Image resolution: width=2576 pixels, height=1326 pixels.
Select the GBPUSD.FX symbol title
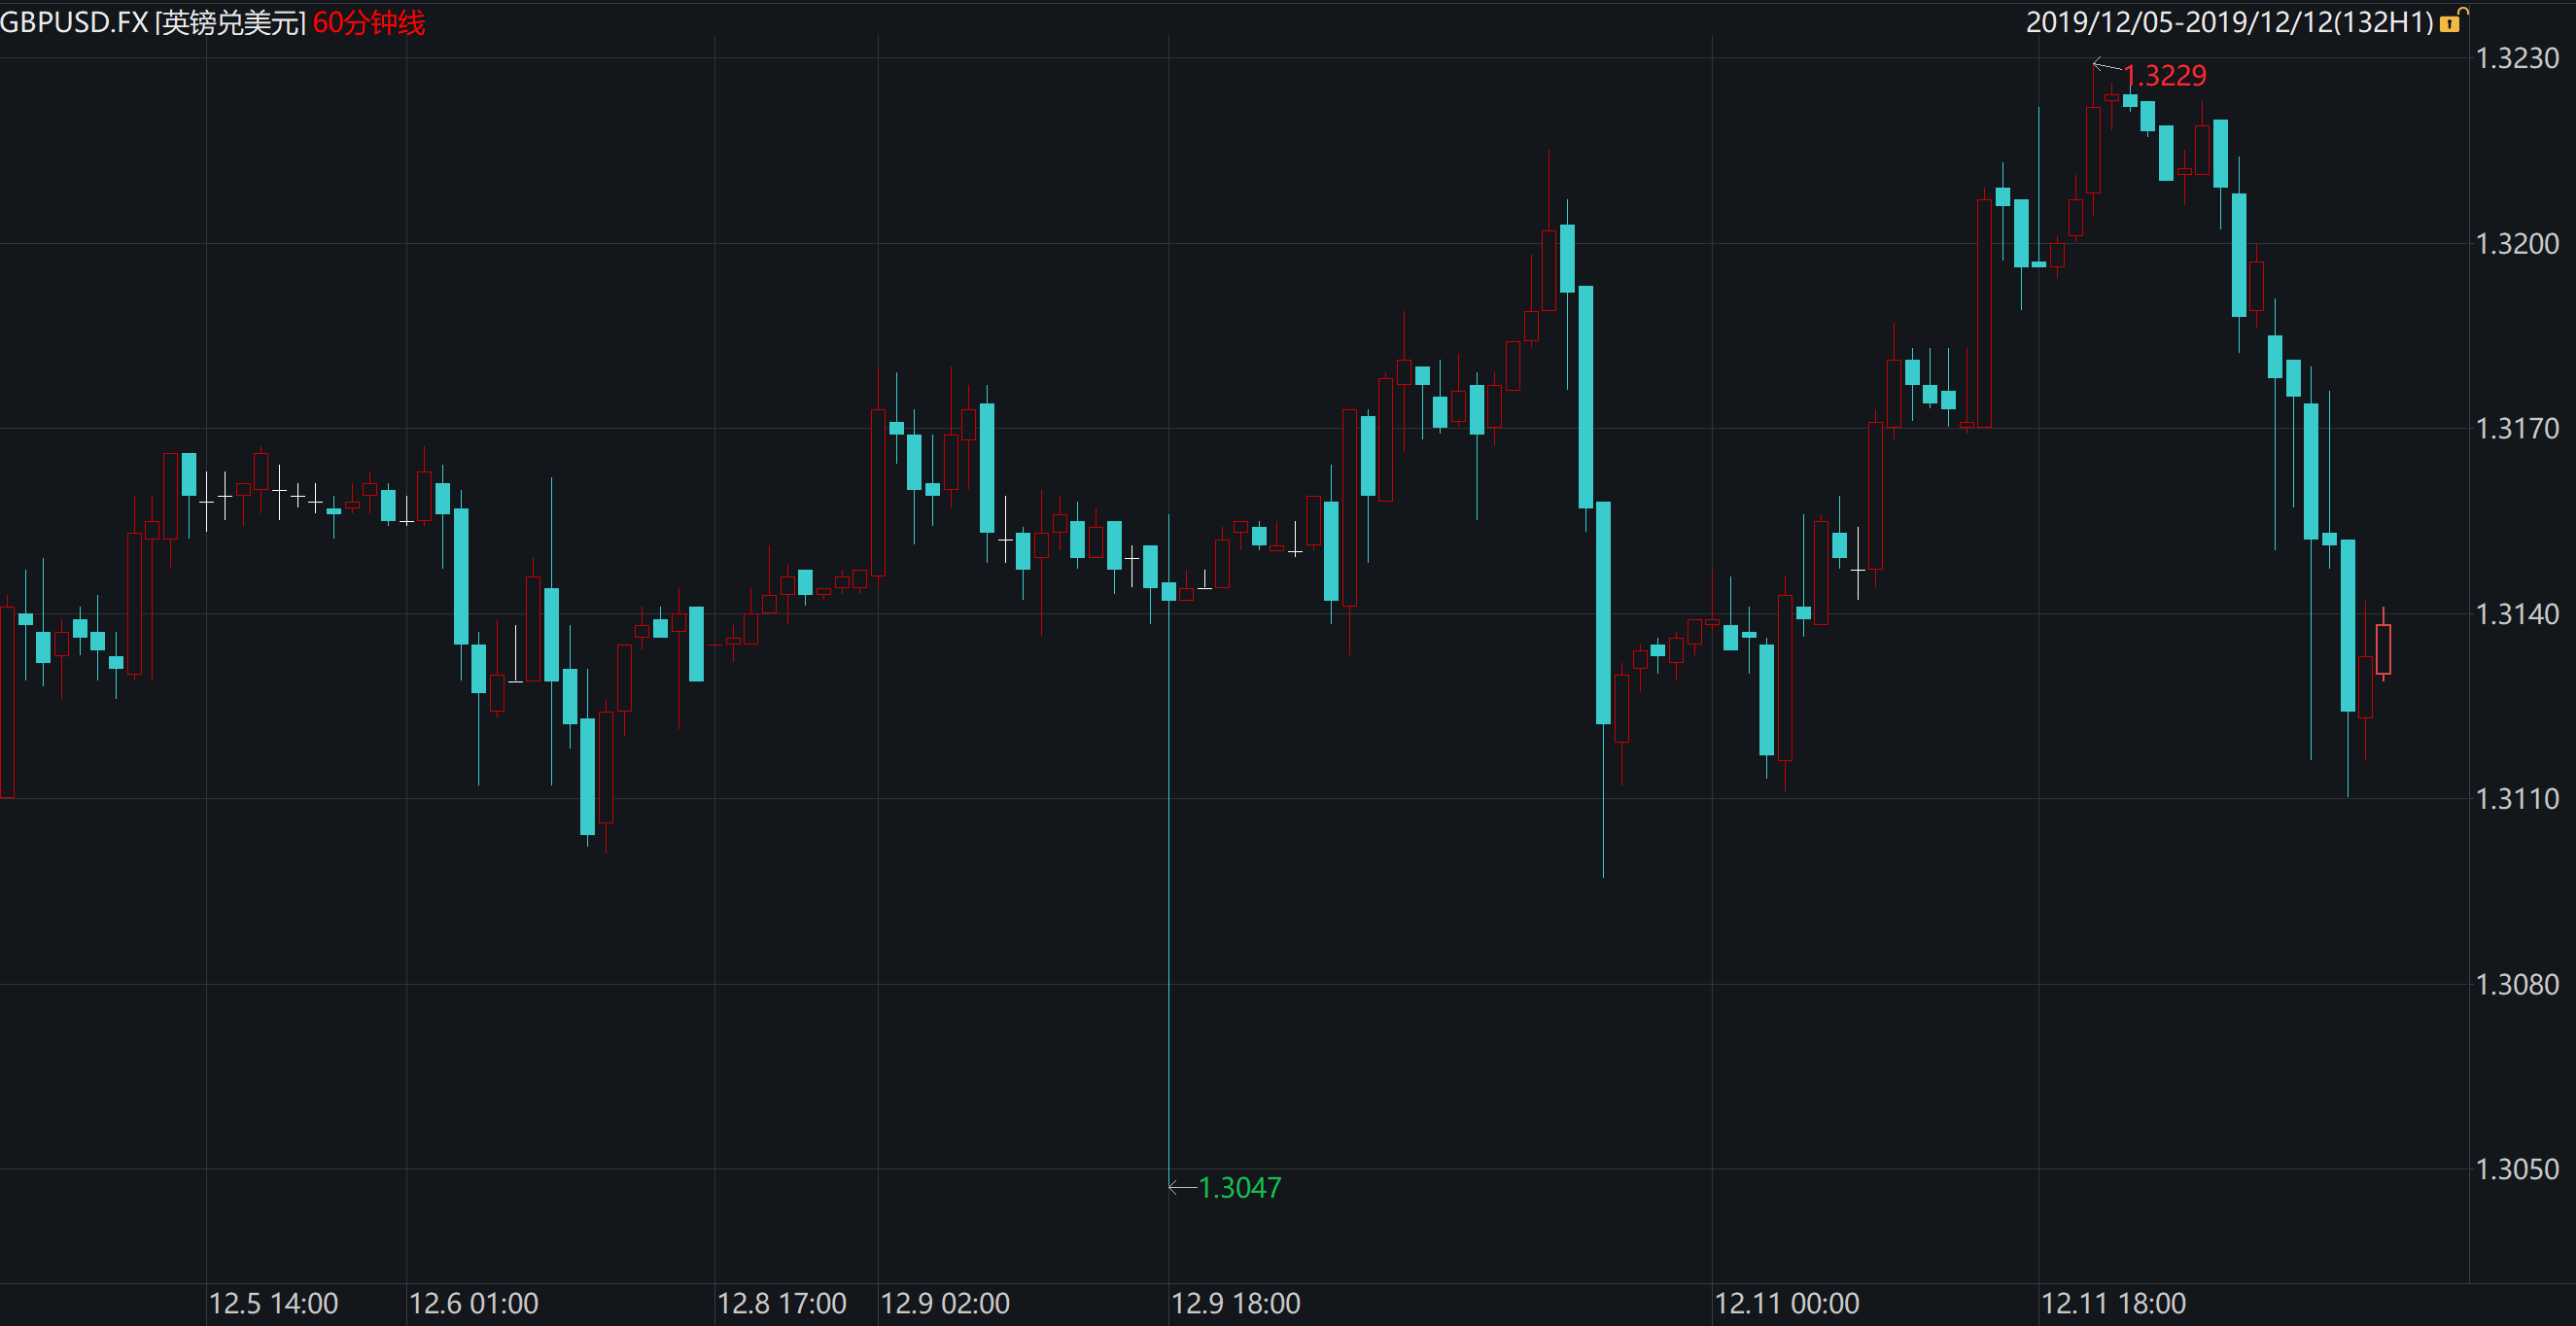[x=74, y=22]
